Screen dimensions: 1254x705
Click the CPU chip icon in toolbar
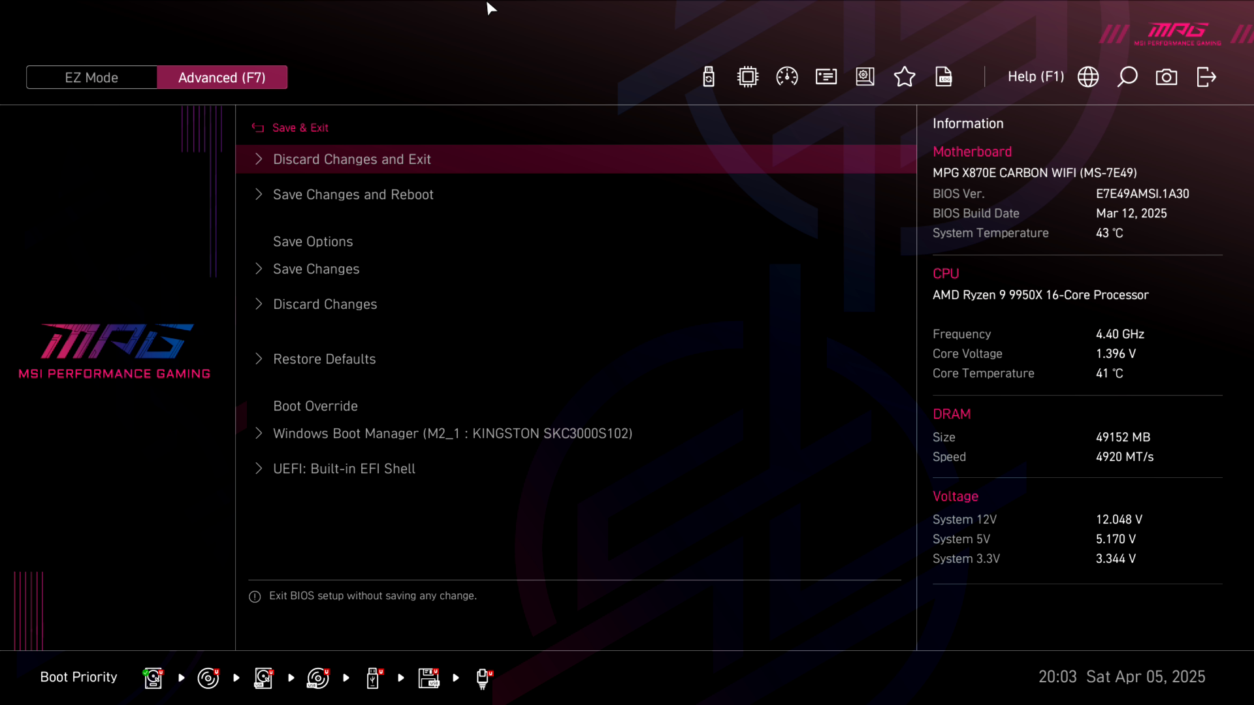tap(748, 77)
